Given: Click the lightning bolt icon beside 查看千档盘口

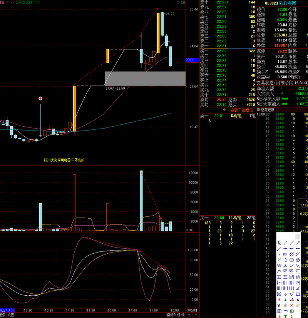Looking at the screenshot, I should coord(225,110).
